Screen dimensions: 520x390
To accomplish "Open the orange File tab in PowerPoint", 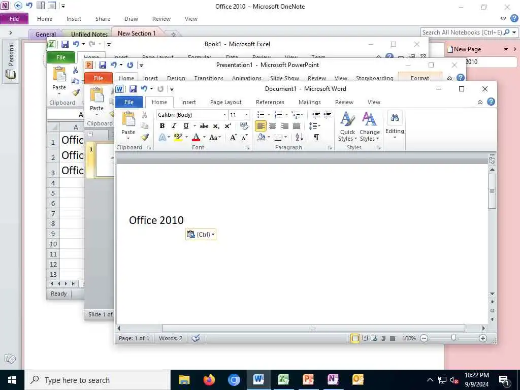I will pos(99,78).
